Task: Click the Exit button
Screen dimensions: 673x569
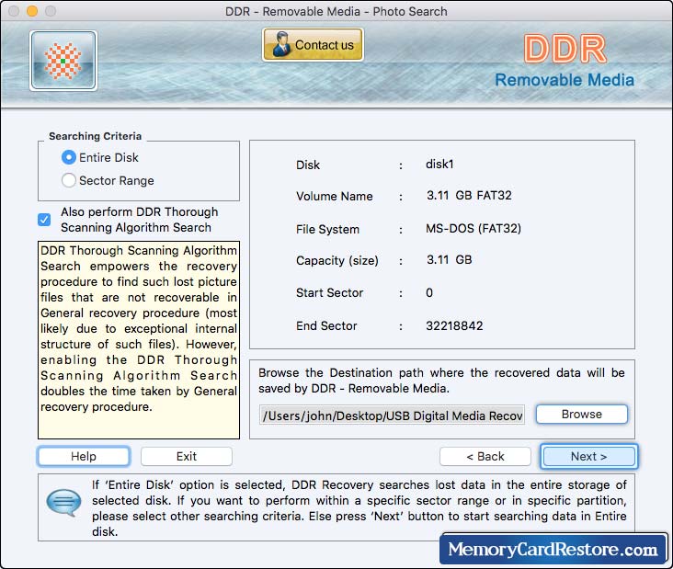Action: [187, 456]
